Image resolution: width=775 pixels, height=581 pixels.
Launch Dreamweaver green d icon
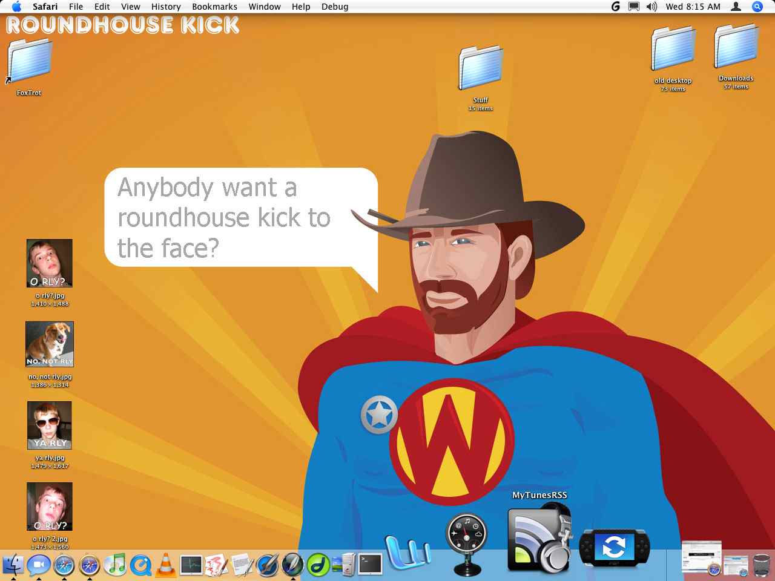(x=318, y=565)
